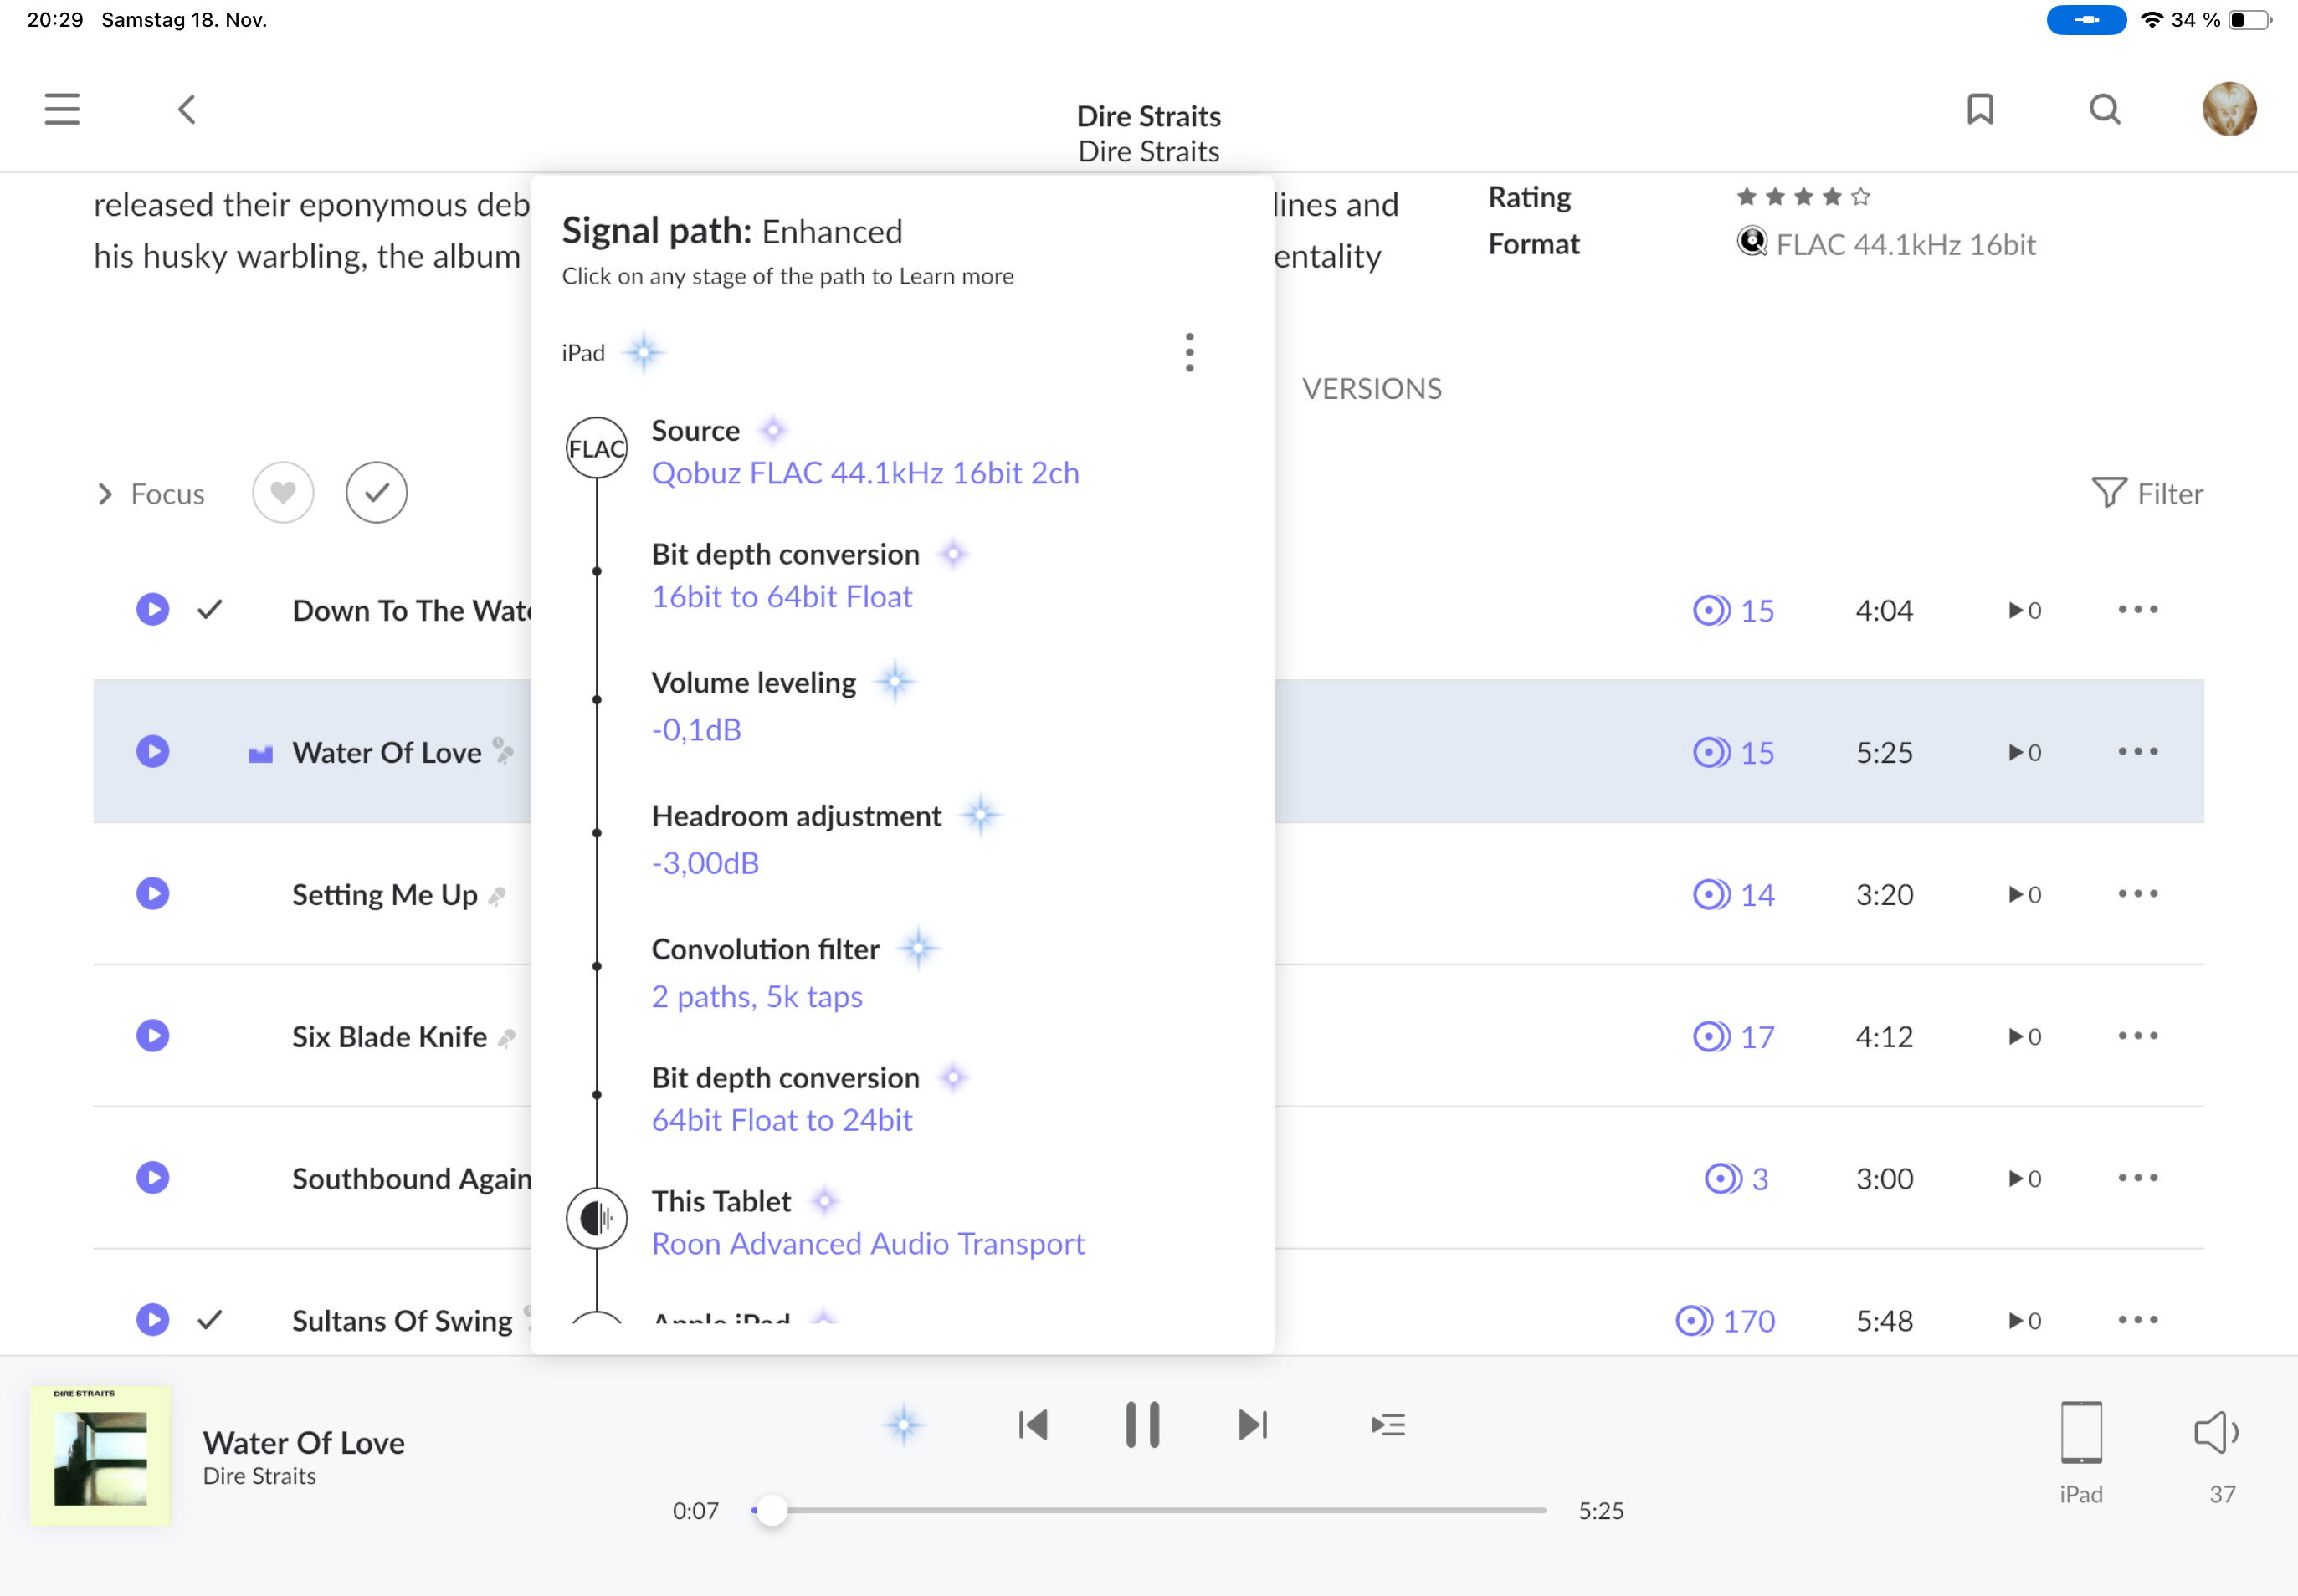
Task: Click the -0,1dB volume leveling value
Action: [x=696, y=730]
